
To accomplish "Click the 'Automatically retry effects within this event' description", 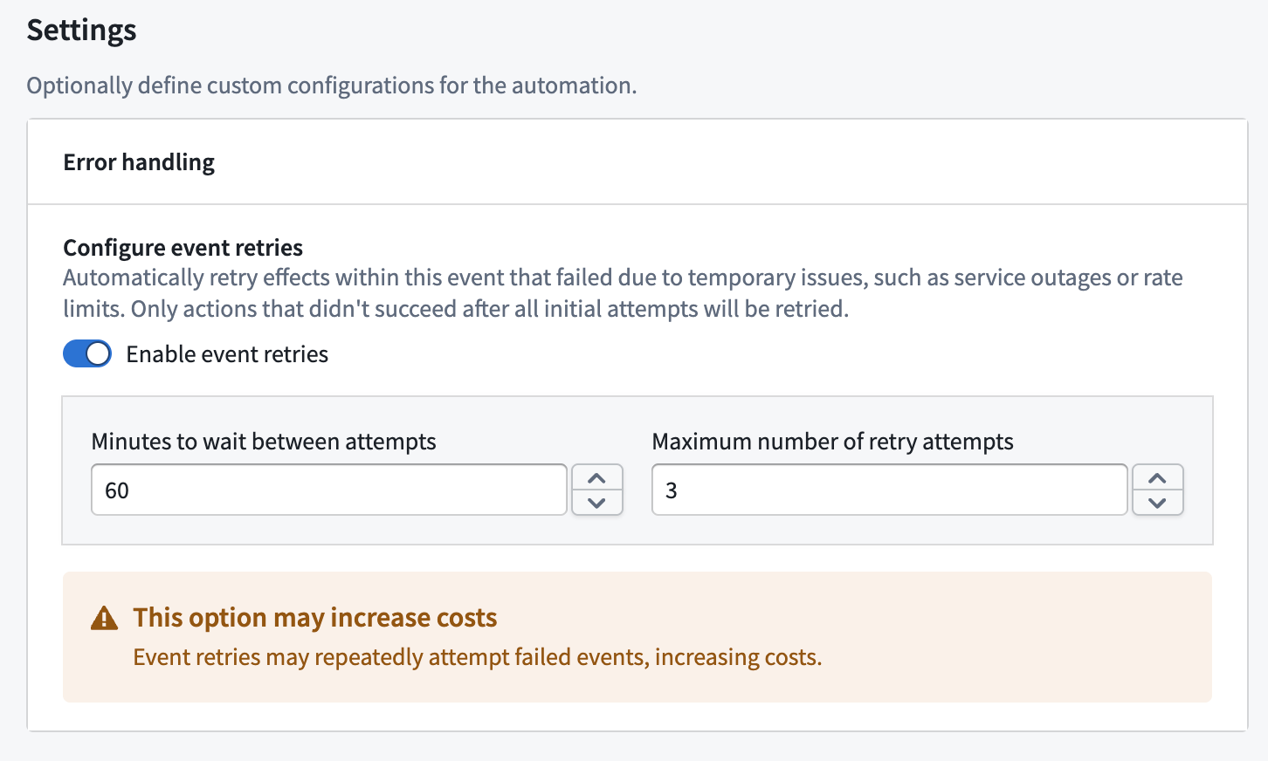I will tap(624, 293).
